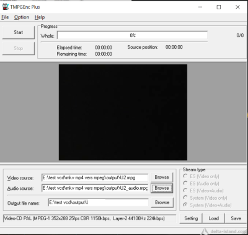Click the Remaining time value 00:00:00
248x235 pixels.
pos(104,54)
